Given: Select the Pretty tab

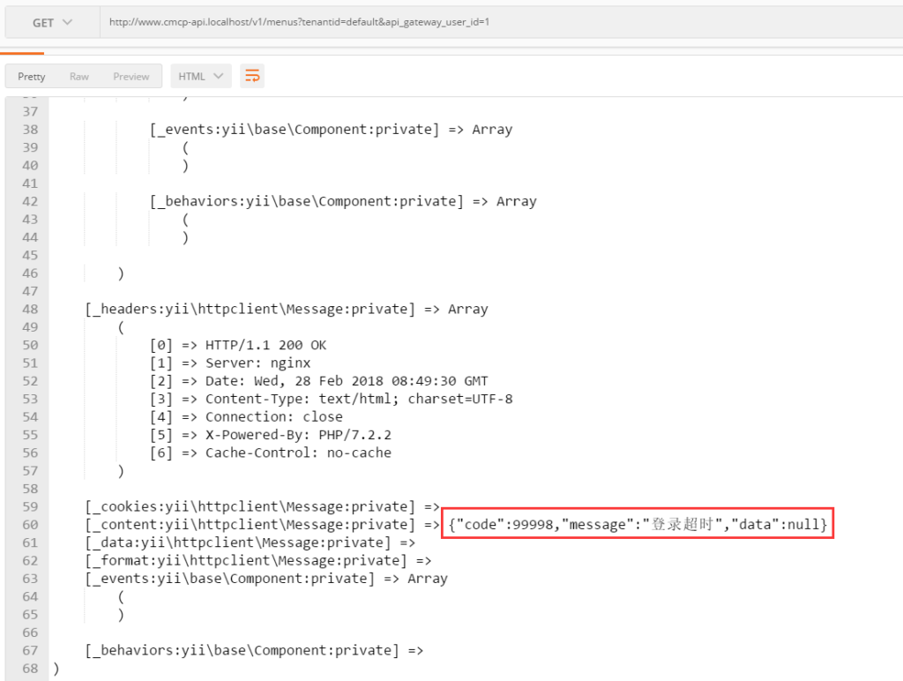Looking at the screenshot, I should [31, 76].
